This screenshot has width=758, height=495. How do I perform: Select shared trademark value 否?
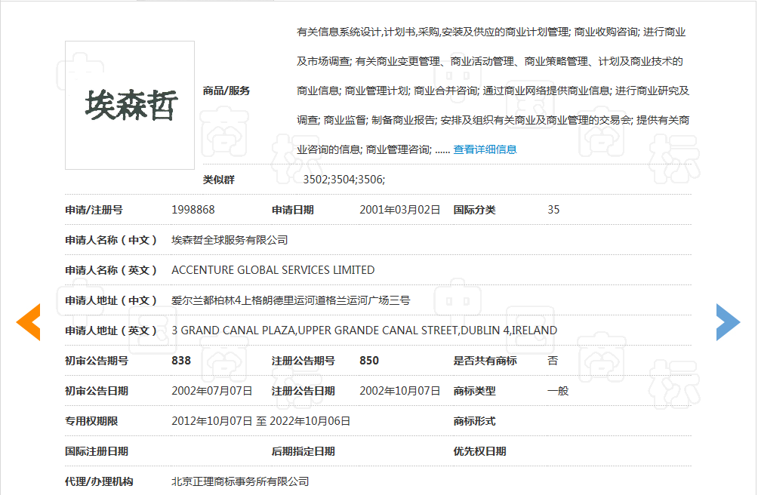(553, 361)
